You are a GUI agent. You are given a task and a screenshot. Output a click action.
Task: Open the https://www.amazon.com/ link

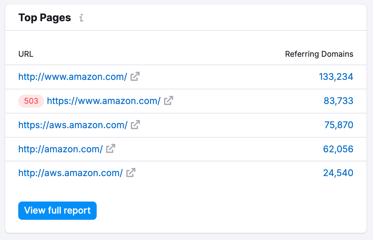tap(103, 101)
